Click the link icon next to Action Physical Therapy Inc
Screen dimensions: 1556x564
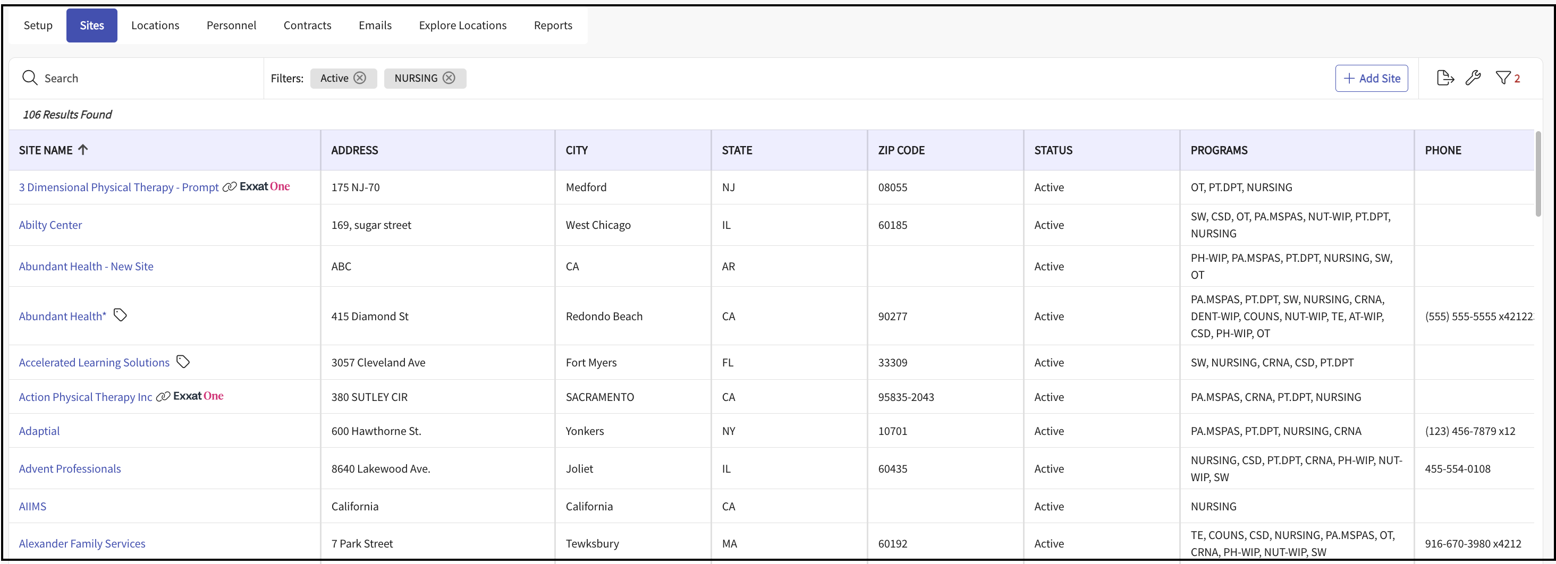click(x=163, y=397)
